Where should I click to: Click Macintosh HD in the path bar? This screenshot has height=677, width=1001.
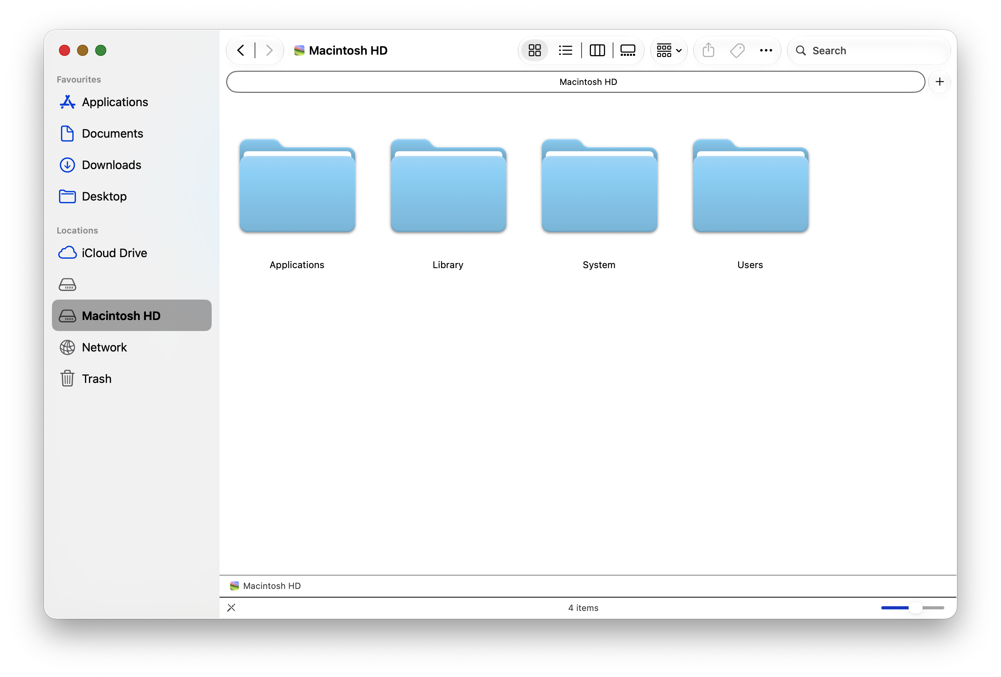pyautogui.click(x=265, y=586)
